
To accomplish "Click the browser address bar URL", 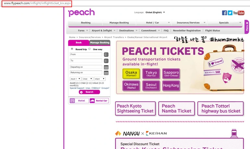I will pos(37,3).
